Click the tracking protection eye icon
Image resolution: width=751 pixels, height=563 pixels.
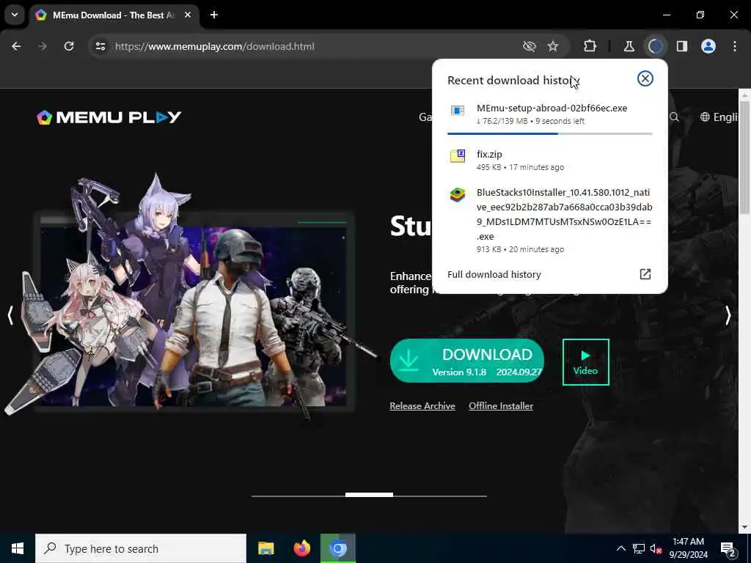coord(530,46)
